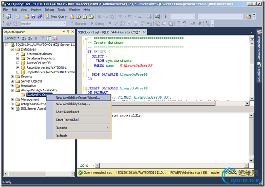This screenshot has height=187, width=265.
Task: Close the Object Explorer panel
Action: click(72, 32)
